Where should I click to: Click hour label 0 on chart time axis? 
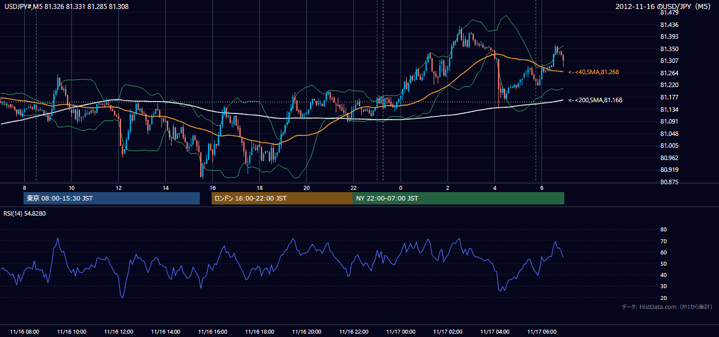click(401, 188)
